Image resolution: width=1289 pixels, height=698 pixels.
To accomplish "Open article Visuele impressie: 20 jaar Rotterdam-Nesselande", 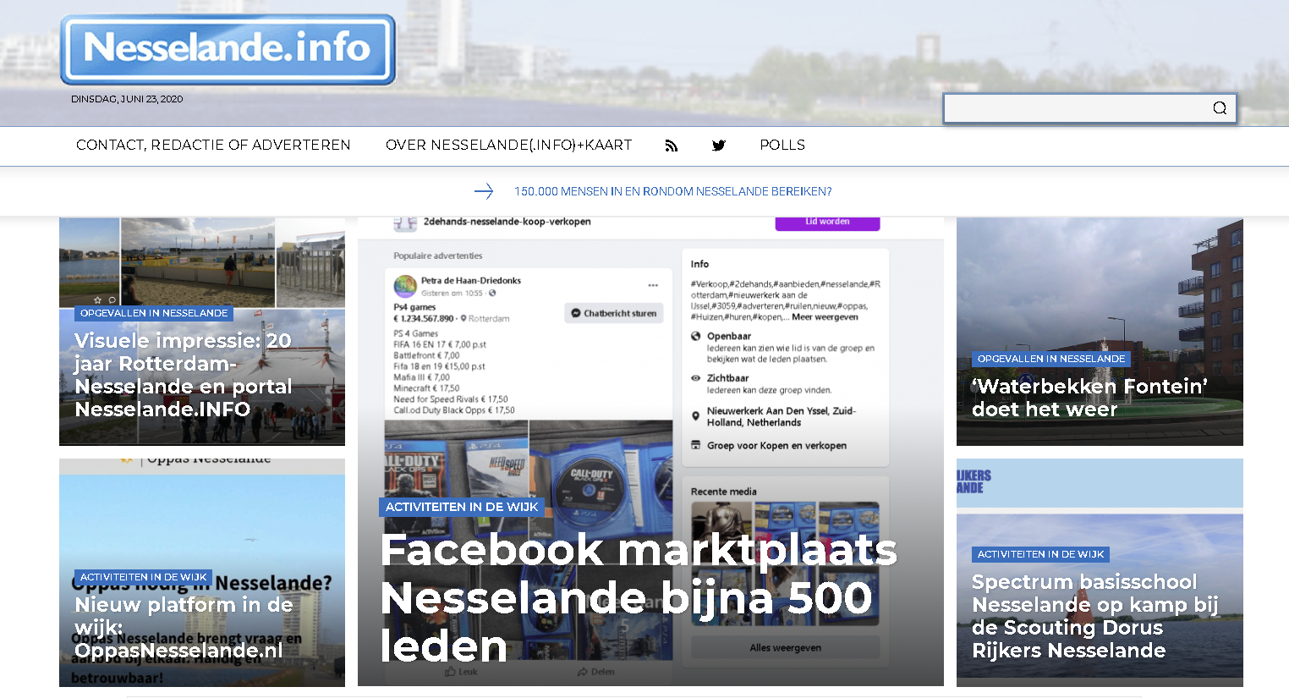I will click(184, 375).
